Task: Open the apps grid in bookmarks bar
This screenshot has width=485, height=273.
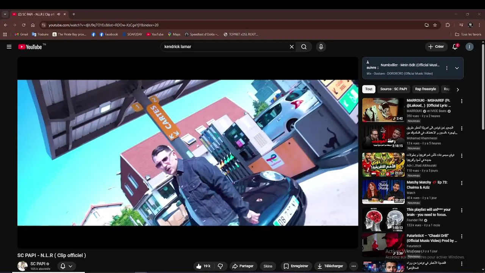Action: [5, 34]
